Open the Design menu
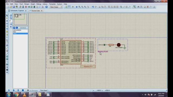 [26, 4]
